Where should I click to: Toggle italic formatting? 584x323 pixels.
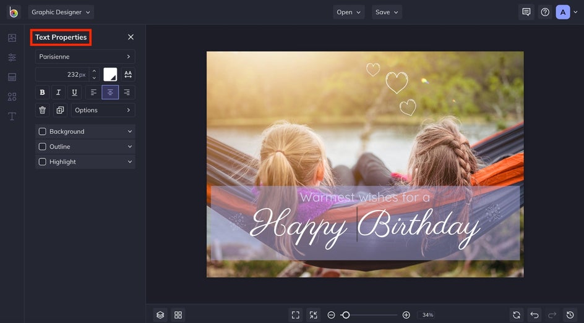click(59, 92)
